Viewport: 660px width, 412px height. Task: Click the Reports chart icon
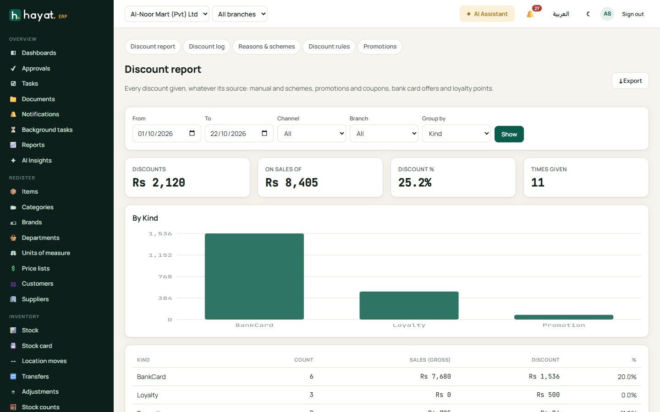click(x=13, y=145)
